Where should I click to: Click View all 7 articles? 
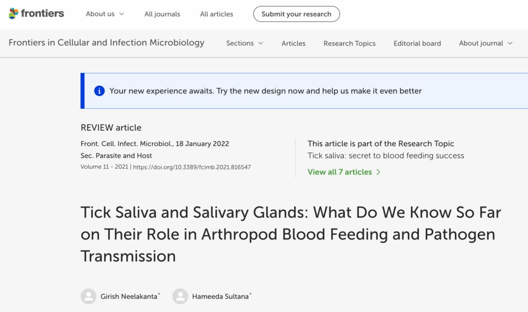[340, 171]
